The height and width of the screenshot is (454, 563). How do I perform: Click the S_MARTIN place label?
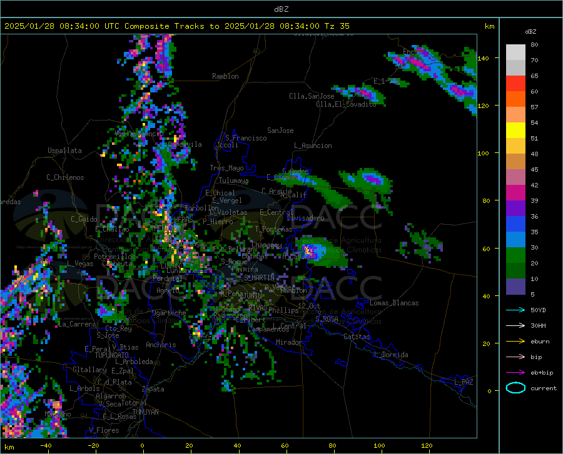point(259,278)
